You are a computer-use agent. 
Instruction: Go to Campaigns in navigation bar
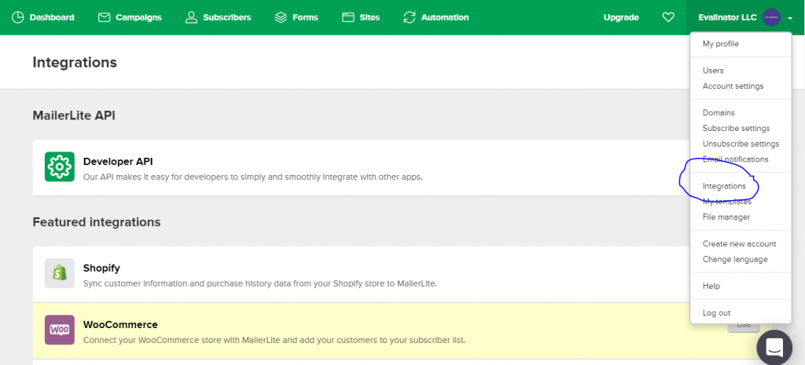[131, 17]
